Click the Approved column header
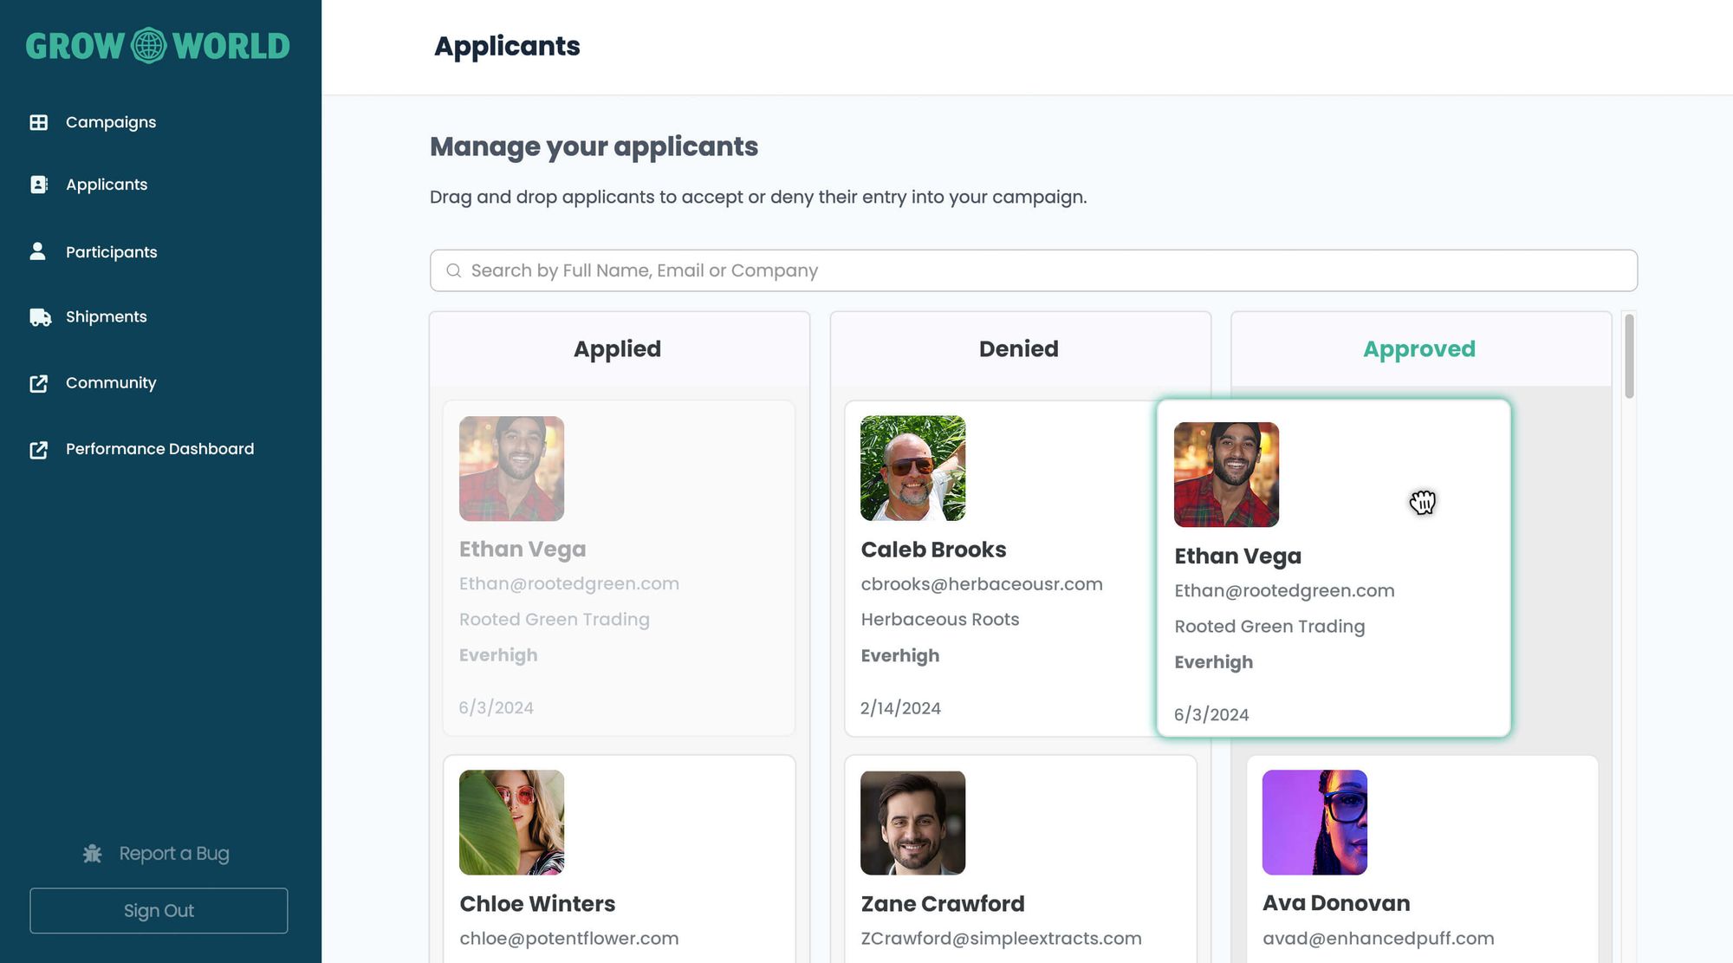The height and width of the screenshot is (963, 1733). tap(1418, 349)
